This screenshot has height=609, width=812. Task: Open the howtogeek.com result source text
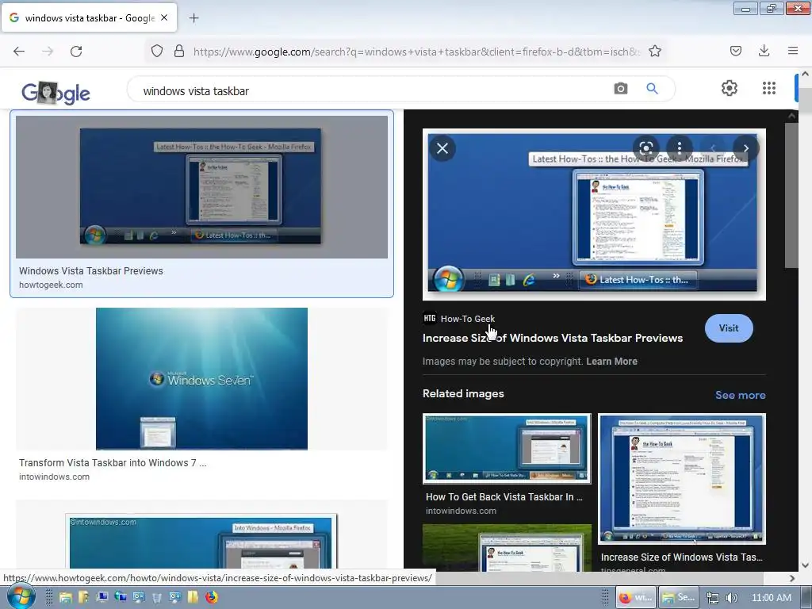[51, 285]
